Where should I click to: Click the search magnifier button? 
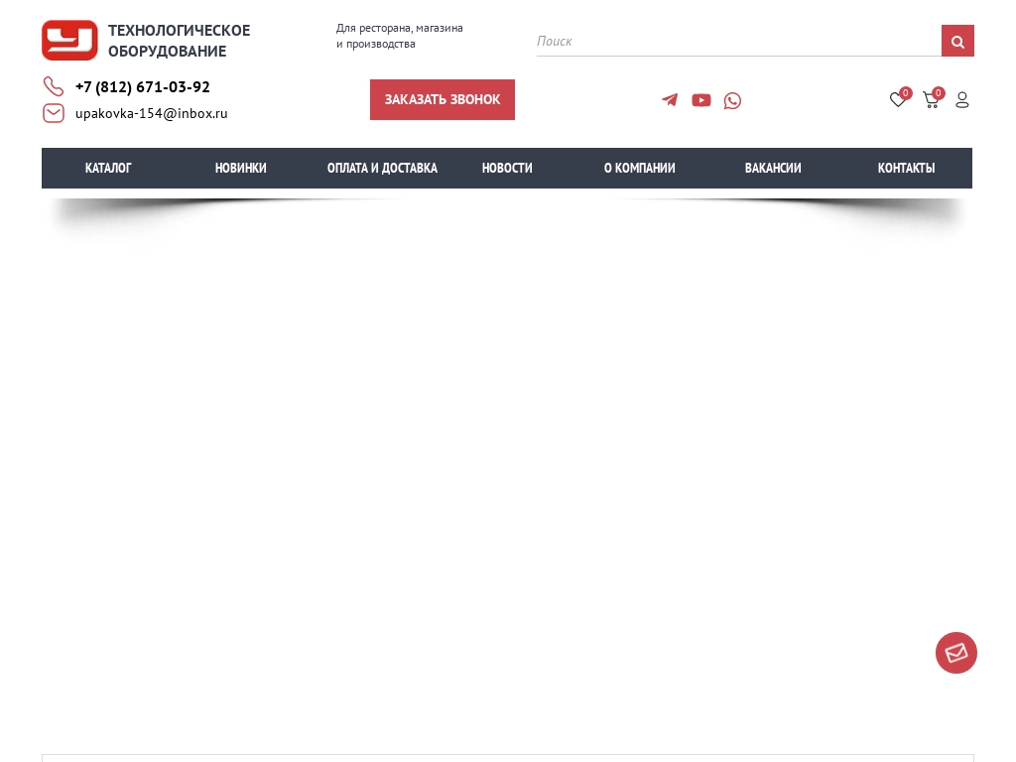click(x=957, y=42)
